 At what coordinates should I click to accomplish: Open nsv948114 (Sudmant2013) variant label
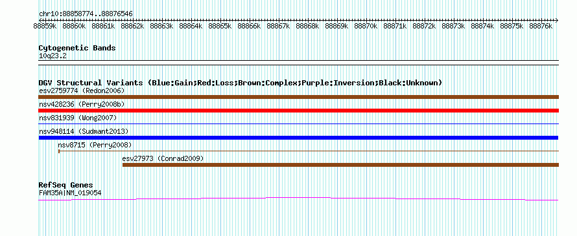(84, 131)
